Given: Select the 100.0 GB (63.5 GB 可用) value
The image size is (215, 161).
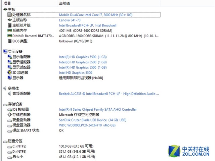Looking at the screenshot, I should pyautogui.click(x=76, y=146).
